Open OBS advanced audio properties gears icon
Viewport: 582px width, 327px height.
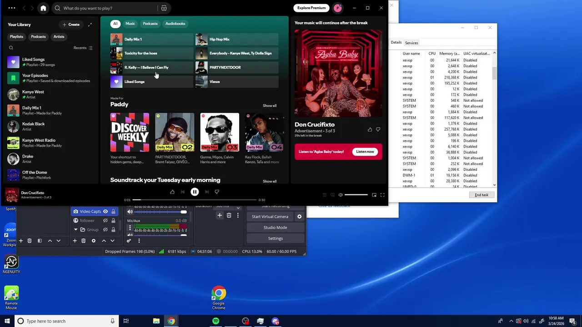click(x=129, y=241)
